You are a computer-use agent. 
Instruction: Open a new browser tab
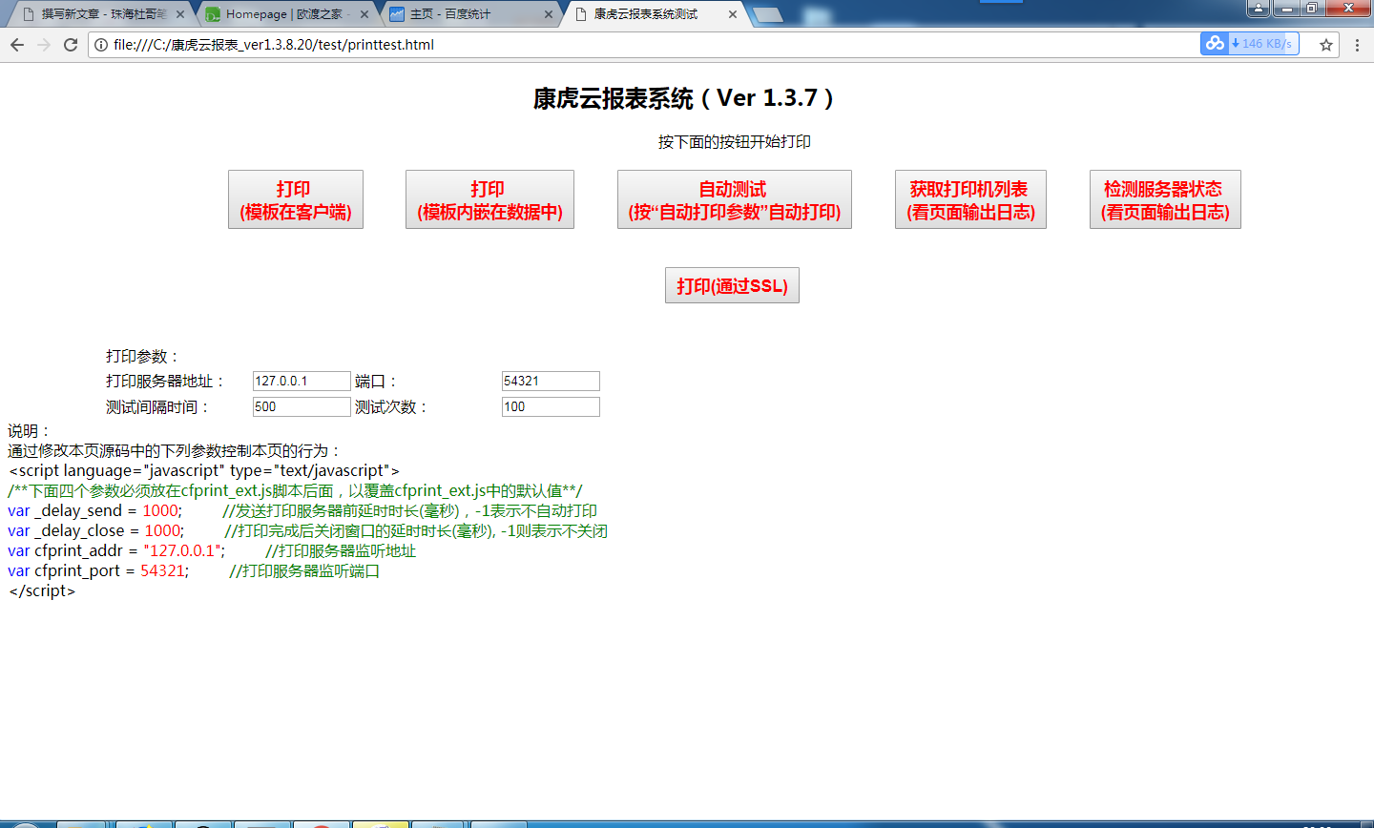click(x=767, y=14)
